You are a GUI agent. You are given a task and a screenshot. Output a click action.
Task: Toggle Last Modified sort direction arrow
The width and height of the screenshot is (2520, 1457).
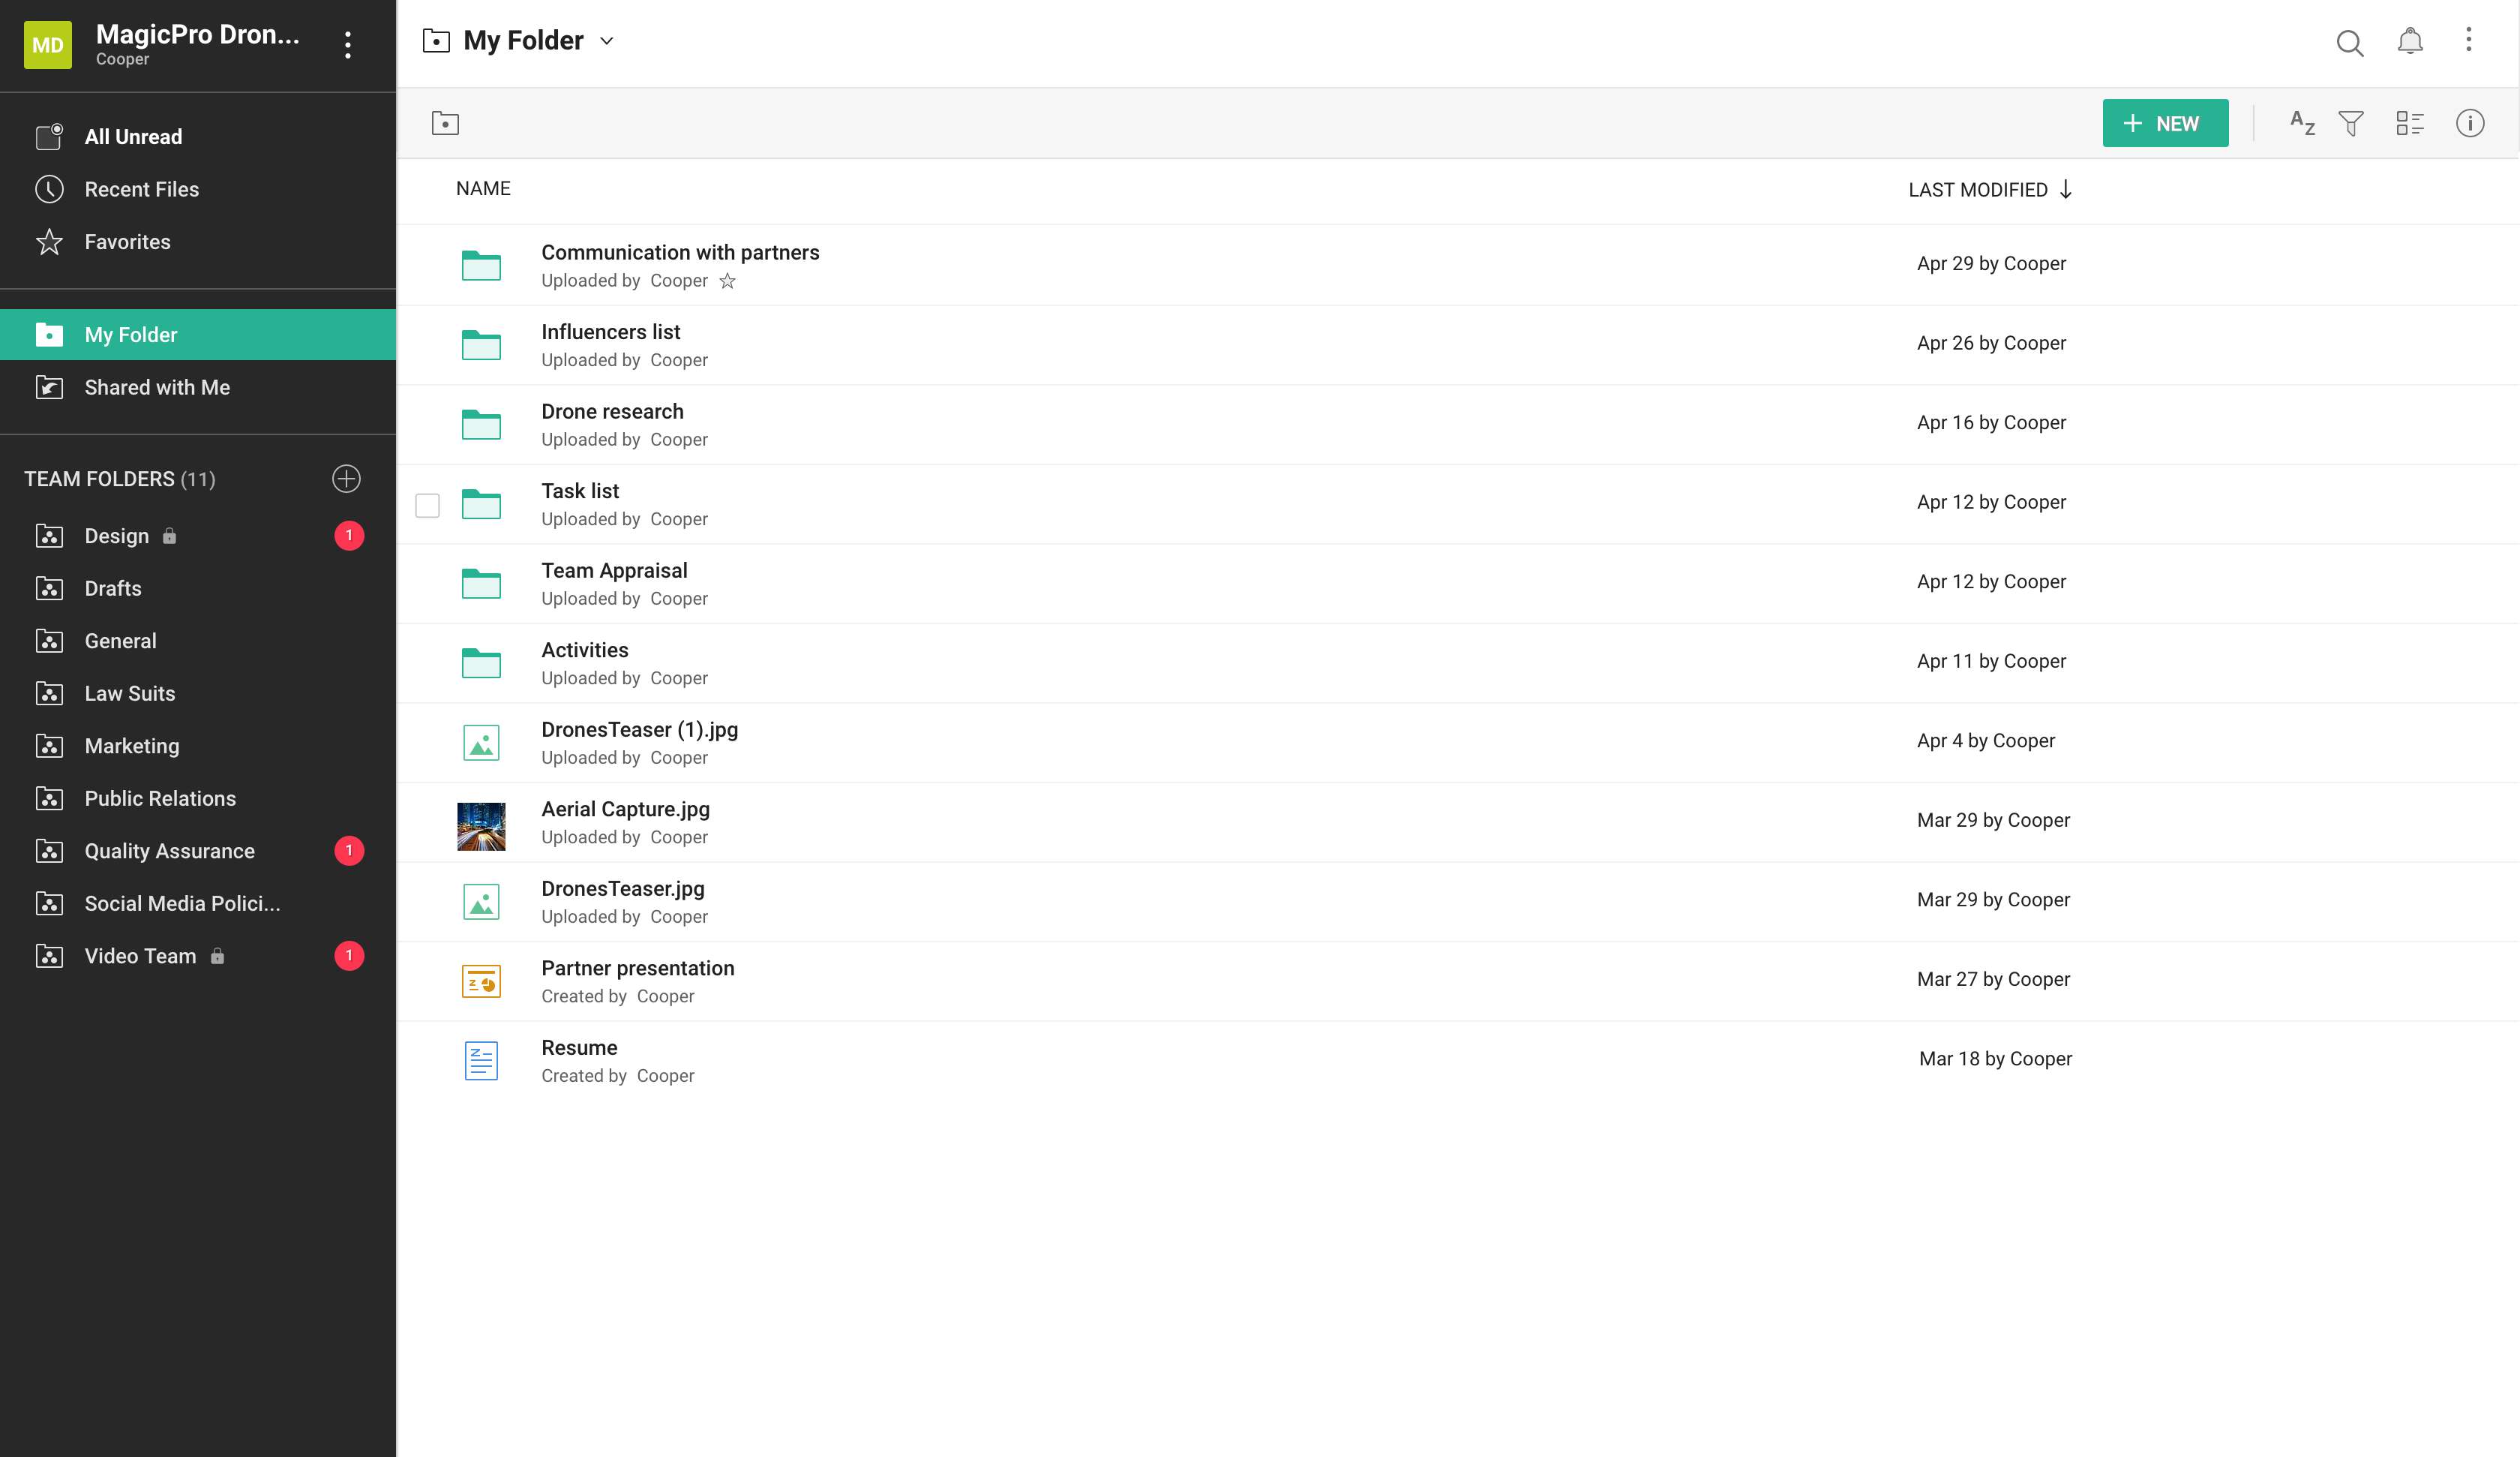point(2066,189)
